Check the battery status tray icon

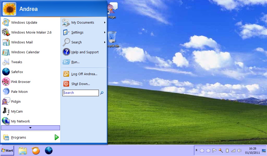[227, 151]
